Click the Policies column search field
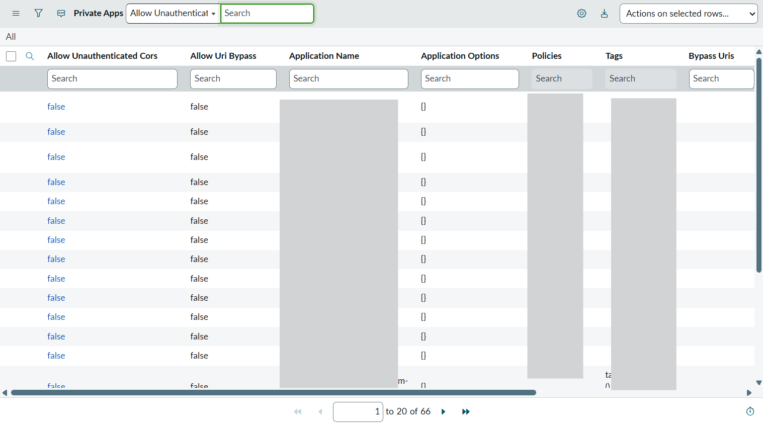This screenshot has width=763, height=425. (x=562, y=79)
